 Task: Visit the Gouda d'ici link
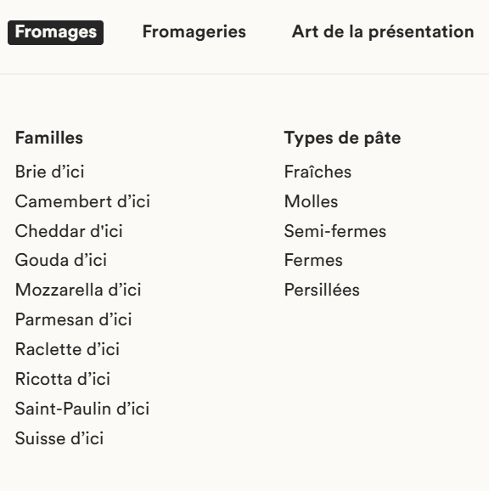pyautogui.click(x=61, y=260)
